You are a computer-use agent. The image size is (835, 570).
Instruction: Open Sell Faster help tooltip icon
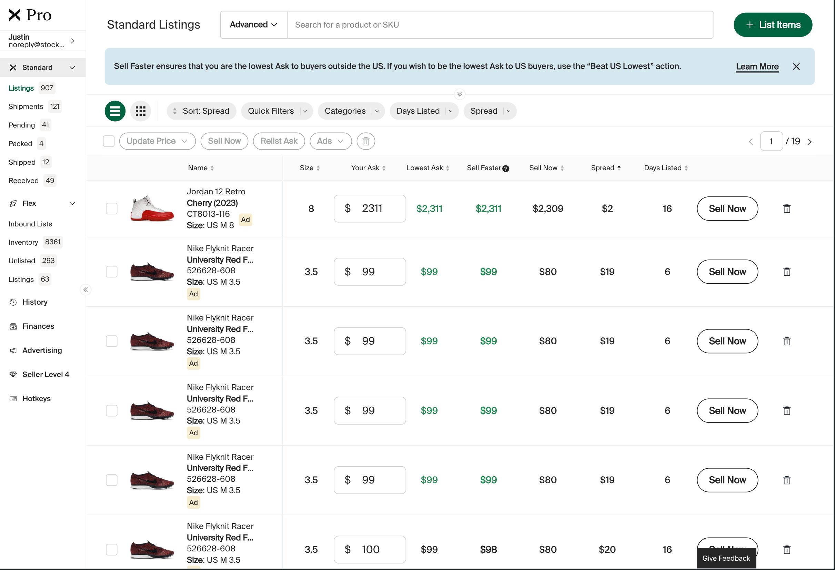[x=505, y=169]
